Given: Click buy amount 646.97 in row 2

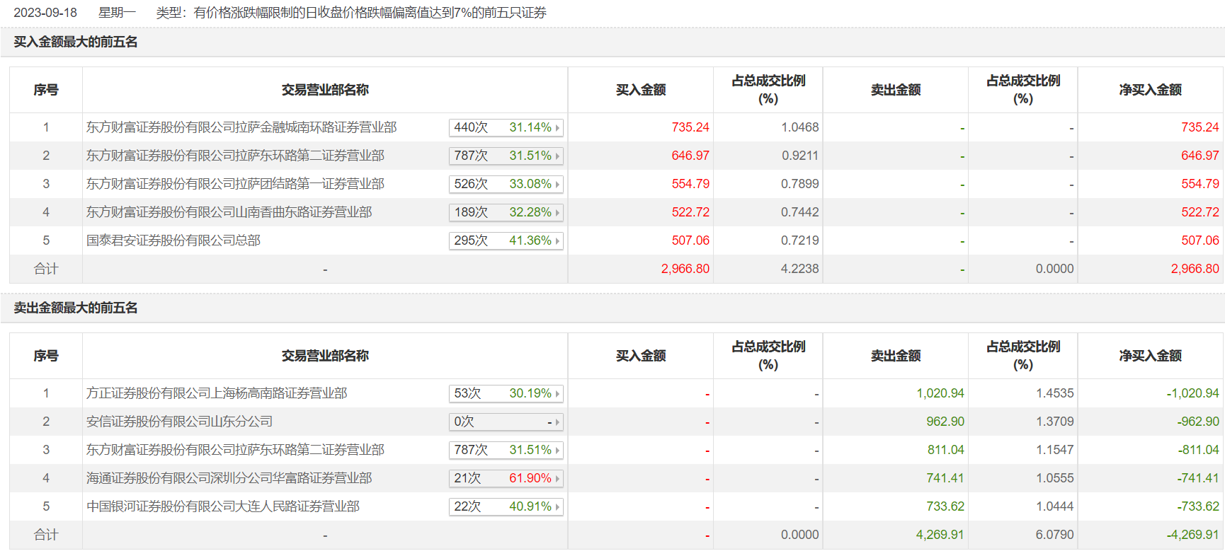Looking at the screenshot, I should click(690, 156).
